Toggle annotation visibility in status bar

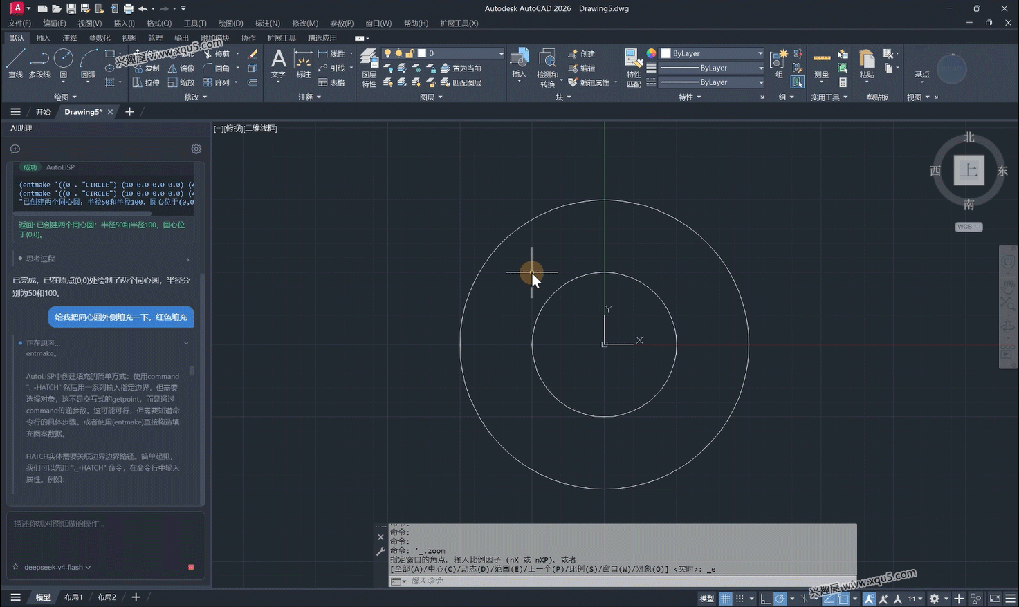click(x=869, y=598)
